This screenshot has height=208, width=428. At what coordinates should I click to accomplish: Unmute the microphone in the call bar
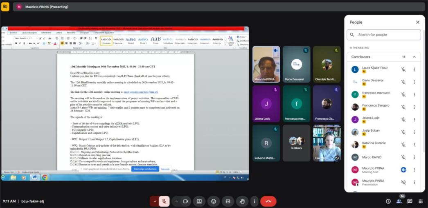point(164,201)
